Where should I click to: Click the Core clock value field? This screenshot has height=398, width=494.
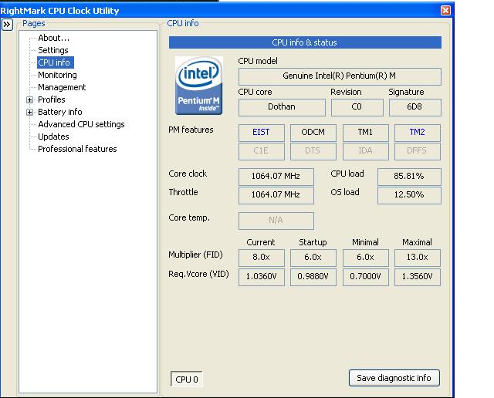[x=276, y=177]
